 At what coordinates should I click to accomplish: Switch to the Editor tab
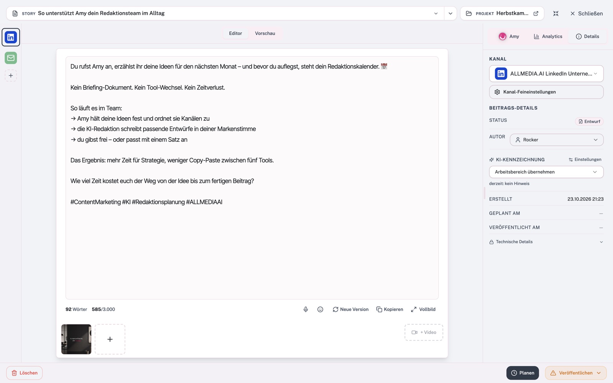(x=236, y=33)
